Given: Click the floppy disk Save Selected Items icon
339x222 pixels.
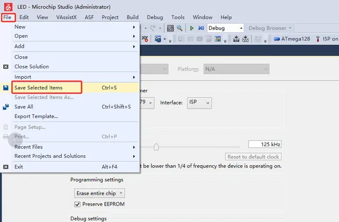Looking at the screenshot, I should [x=6, y=87].
